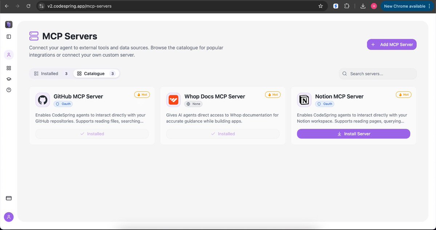The width and height of the screenshot is (436, 230).
Task: Click the blue extension icon in toolbar
Action: point(336,6)
